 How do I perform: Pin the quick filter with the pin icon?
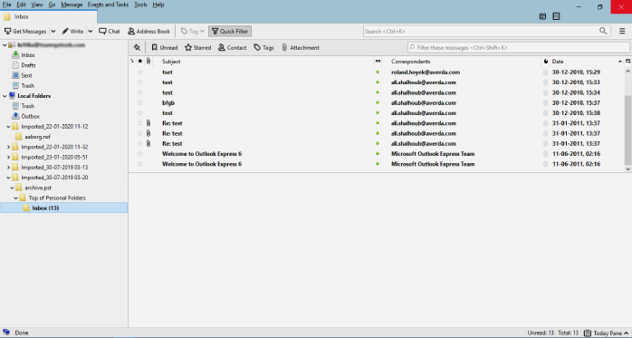(x=137, y=48)
